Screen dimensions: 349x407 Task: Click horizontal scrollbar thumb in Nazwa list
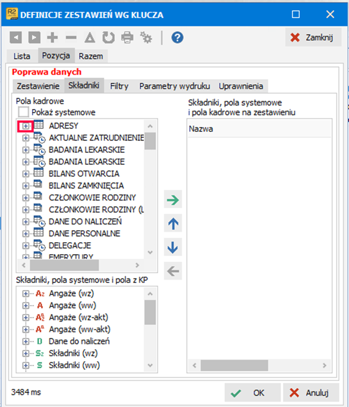coord(234,365)
